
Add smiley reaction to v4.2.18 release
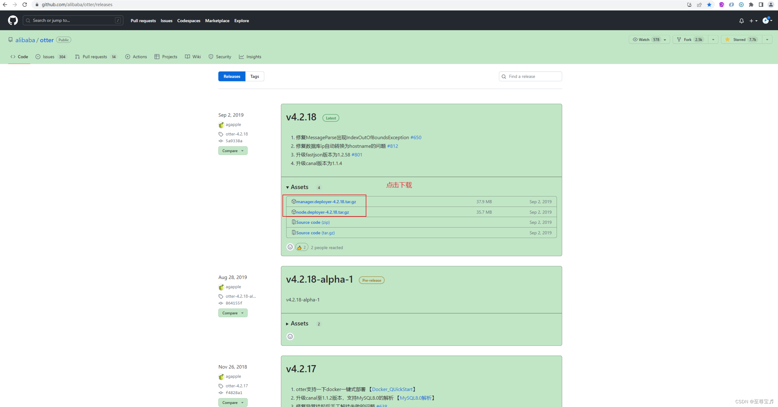point(290,247)
